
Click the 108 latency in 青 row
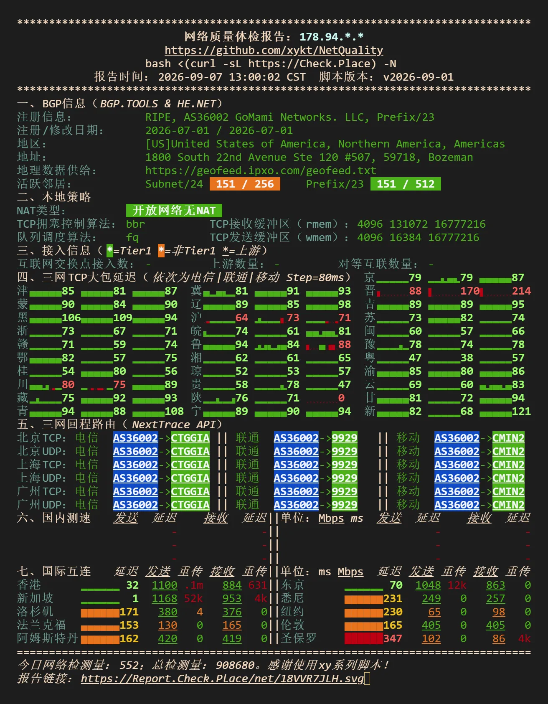tap(174, 411)
